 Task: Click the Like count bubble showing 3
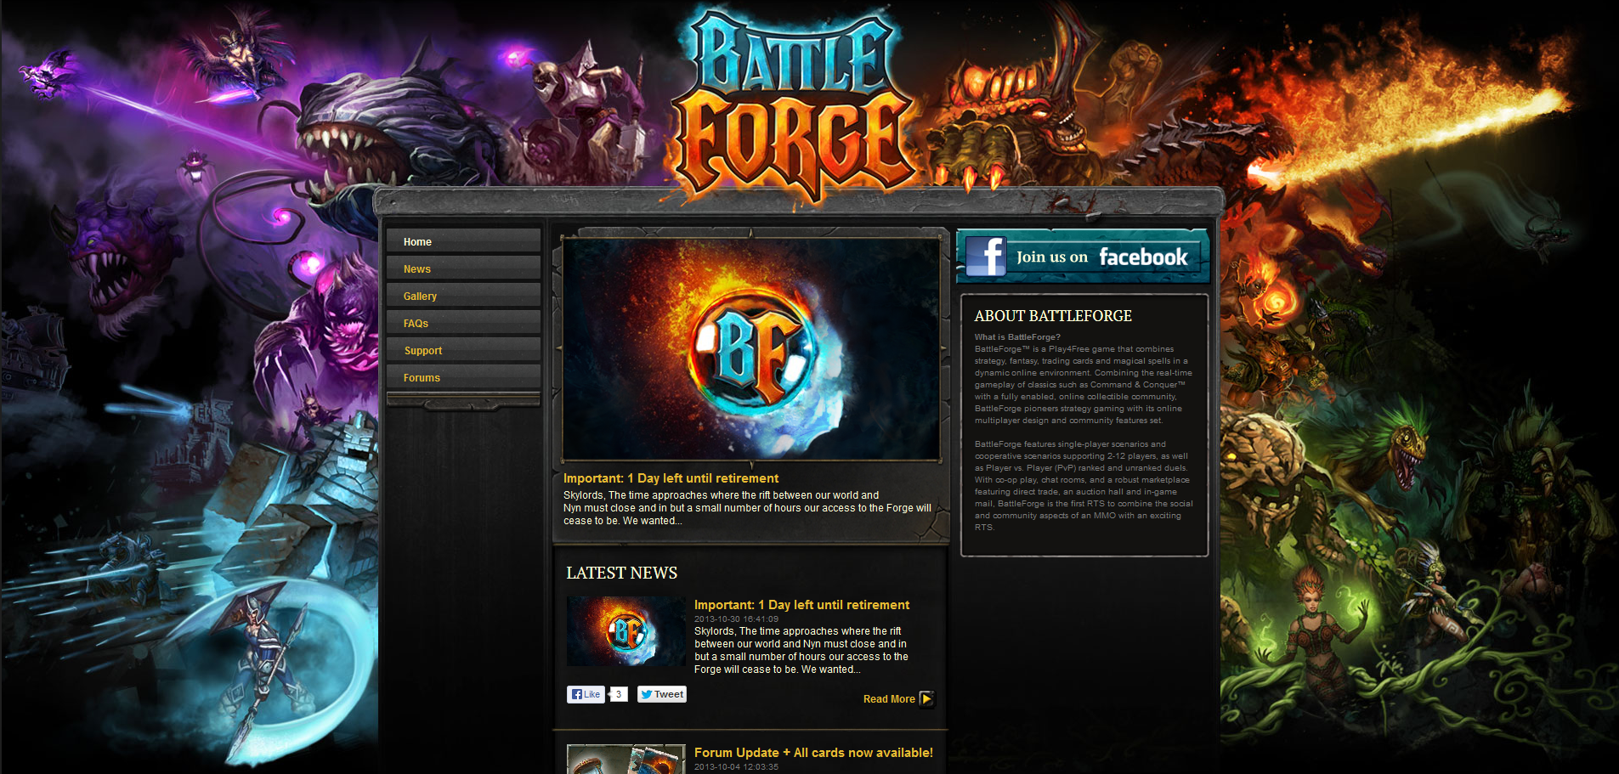coord(619,694)
